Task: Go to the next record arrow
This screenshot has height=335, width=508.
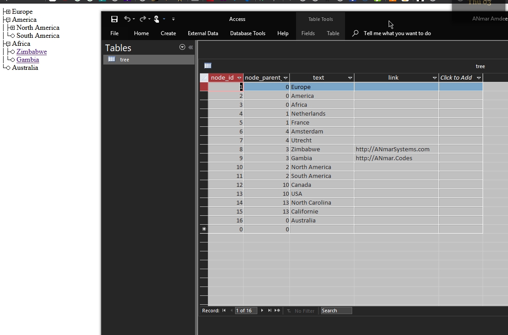Action: (262, 311)
